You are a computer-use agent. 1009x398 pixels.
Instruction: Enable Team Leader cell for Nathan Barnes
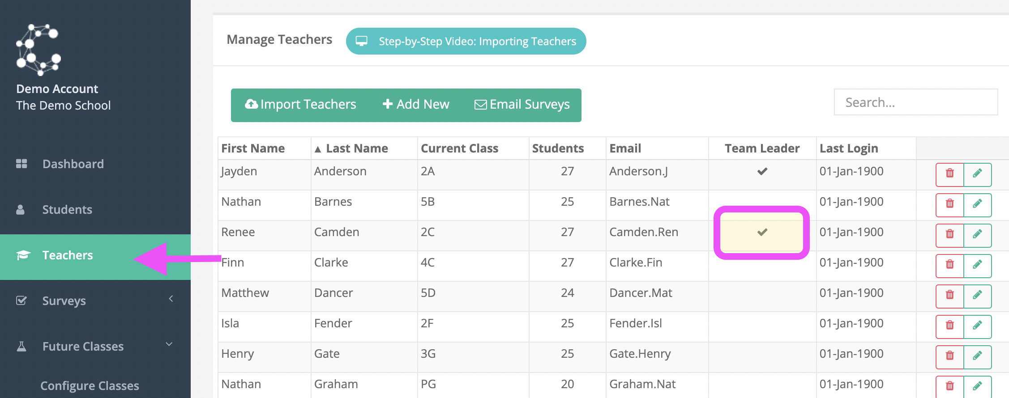pos(762,205)
